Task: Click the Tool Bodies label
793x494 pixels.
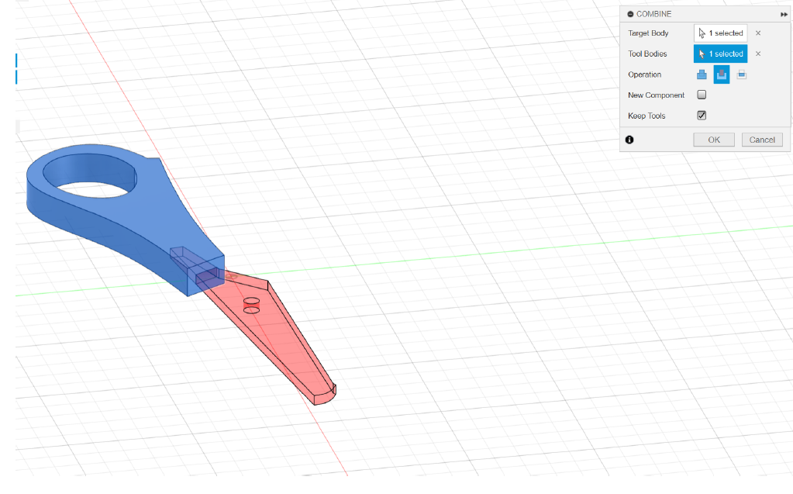Action: click(647, 54)
